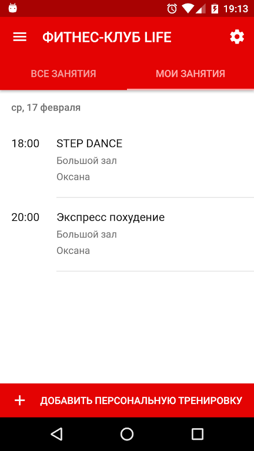Open the Экспресс похудение class entry
Image resolution: width=254 pixels, height=451 pixels.
[127, 234]
